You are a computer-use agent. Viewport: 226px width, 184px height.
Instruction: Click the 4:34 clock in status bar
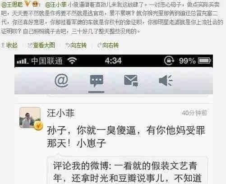[113, 61]
